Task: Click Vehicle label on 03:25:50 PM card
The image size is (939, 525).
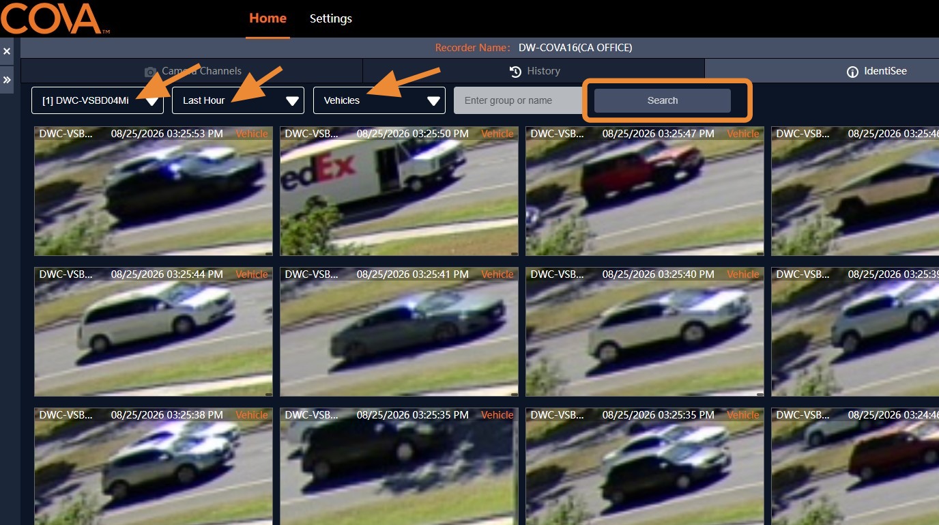Action: [x=497, y=134]
